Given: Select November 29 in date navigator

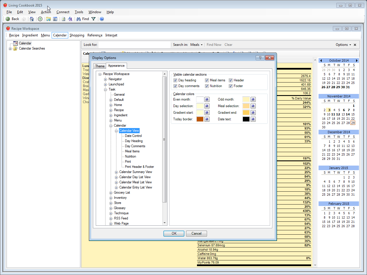Looking at the screenshot, I should [353, 123].
